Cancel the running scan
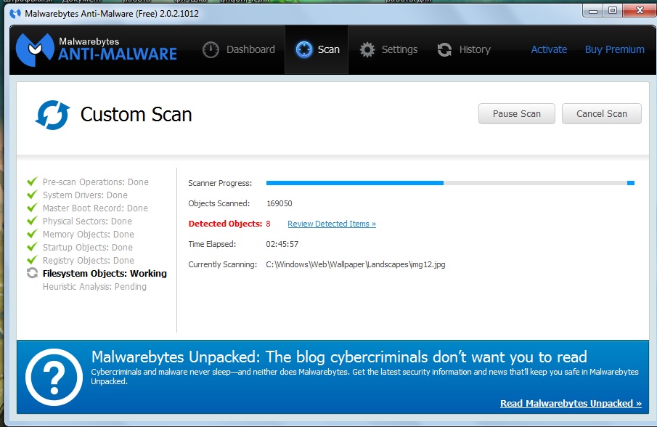Screen dimensions: 657x427 (602, 113)
